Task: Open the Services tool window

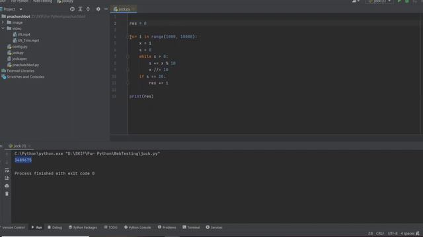Action: coord(214,228)
